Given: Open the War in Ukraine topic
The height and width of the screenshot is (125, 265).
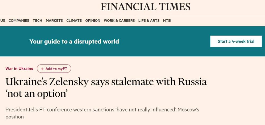Looking at the screenshot, I should tap(19, 69).
